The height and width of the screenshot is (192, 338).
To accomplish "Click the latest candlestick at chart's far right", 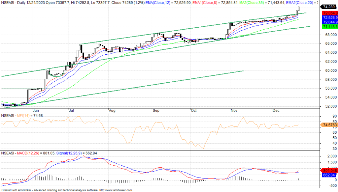I will [x=299, y=10].
